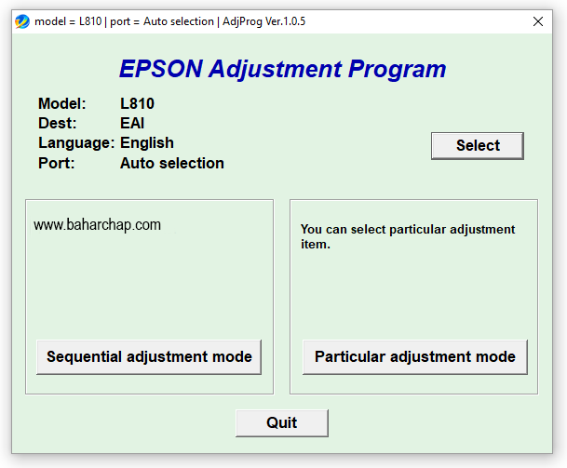
Task: Click the Port: label
Action: [57, 163]
